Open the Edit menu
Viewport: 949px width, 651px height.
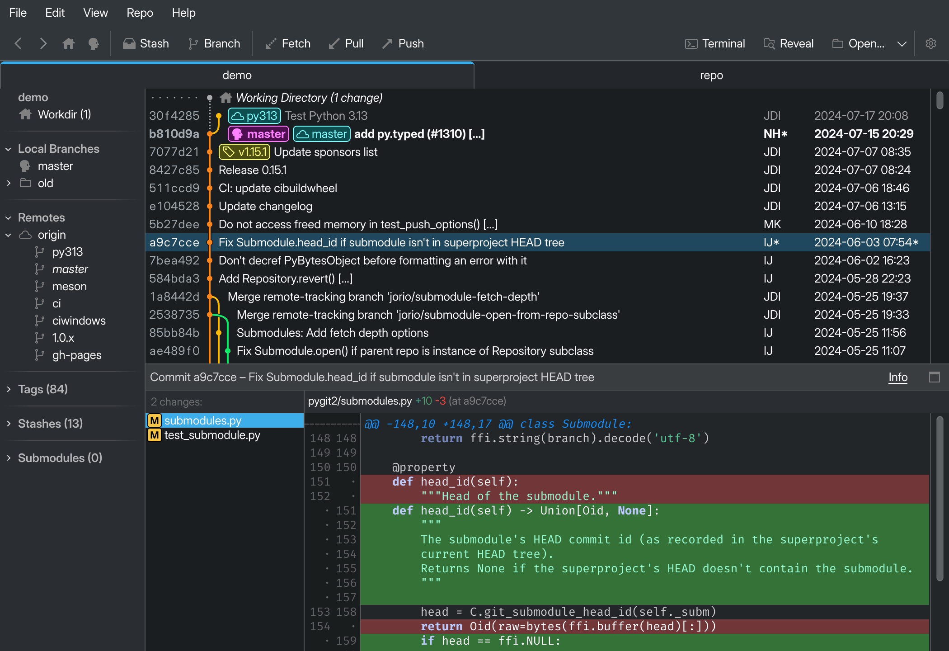55,13
